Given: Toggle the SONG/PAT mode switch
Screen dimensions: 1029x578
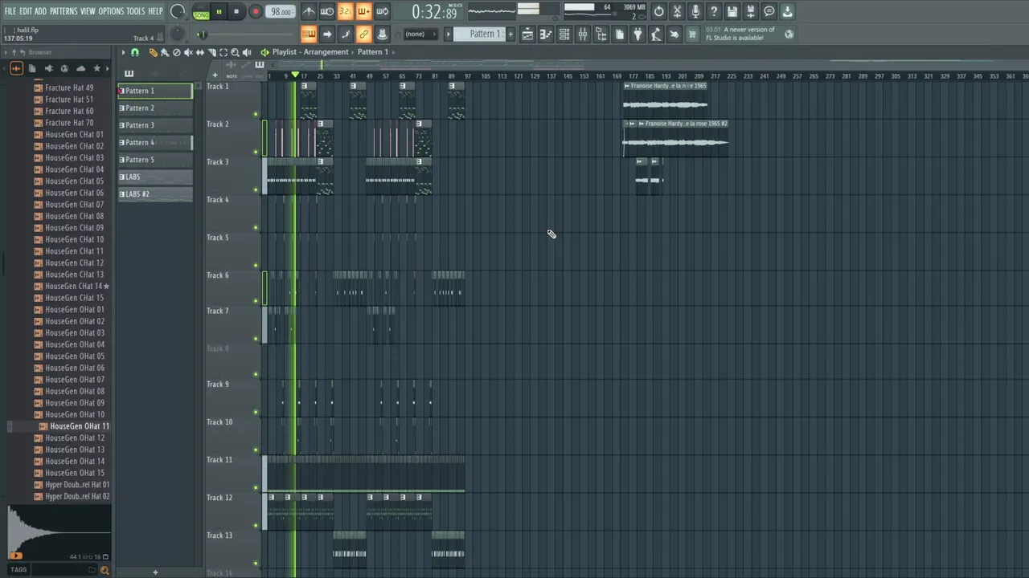Looking at the screenshot, I should tap(201, 12).
